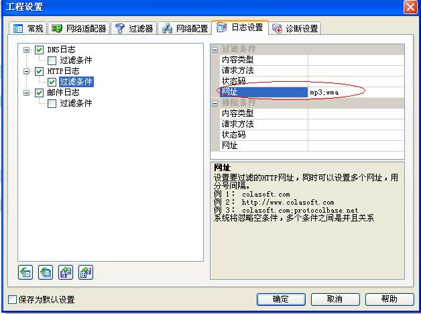This screenshot has width=421, height=314.
Task: Click the third export icon below the tree
Action: coord(66,272)
